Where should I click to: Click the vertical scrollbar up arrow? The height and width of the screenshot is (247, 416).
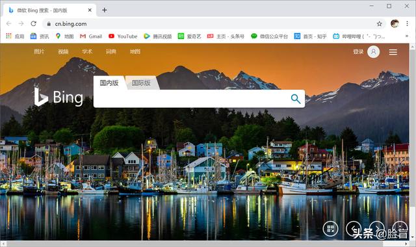point(412,47)
